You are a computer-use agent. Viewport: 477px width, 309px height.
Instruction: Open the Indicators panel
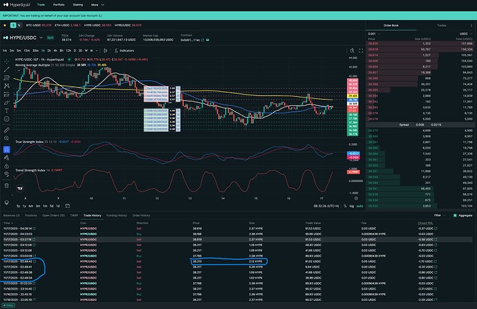pos(126,50)
